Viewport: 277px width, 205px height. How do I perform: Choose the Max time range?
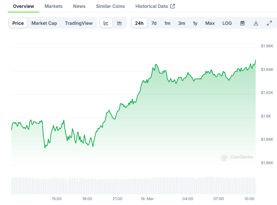pyautogui.click(x=210, y=23)
